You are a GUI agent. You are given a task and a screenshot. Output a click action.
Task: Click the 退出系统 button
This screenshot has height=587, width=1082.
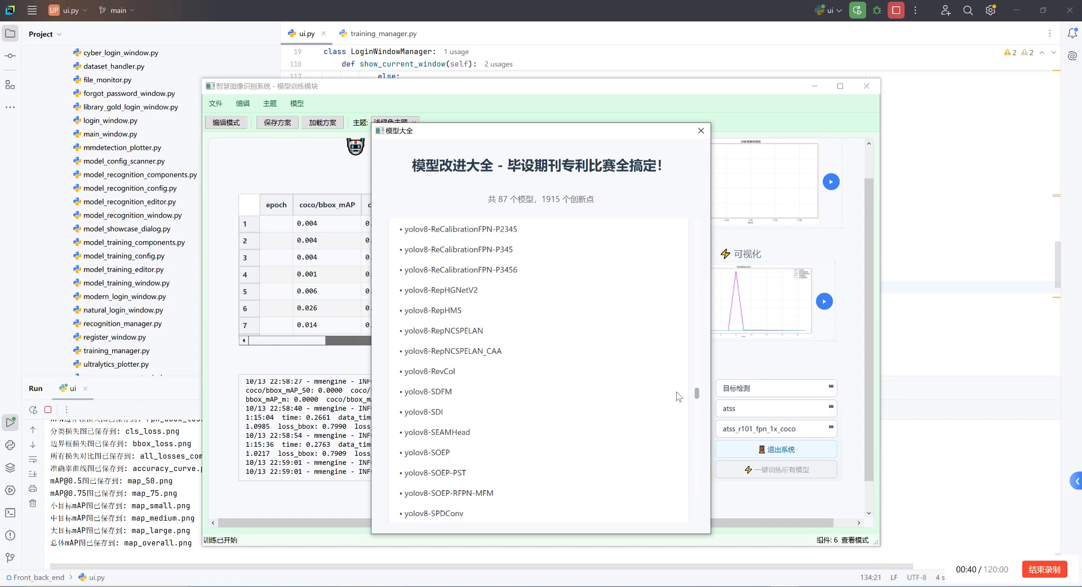point(776,450)
